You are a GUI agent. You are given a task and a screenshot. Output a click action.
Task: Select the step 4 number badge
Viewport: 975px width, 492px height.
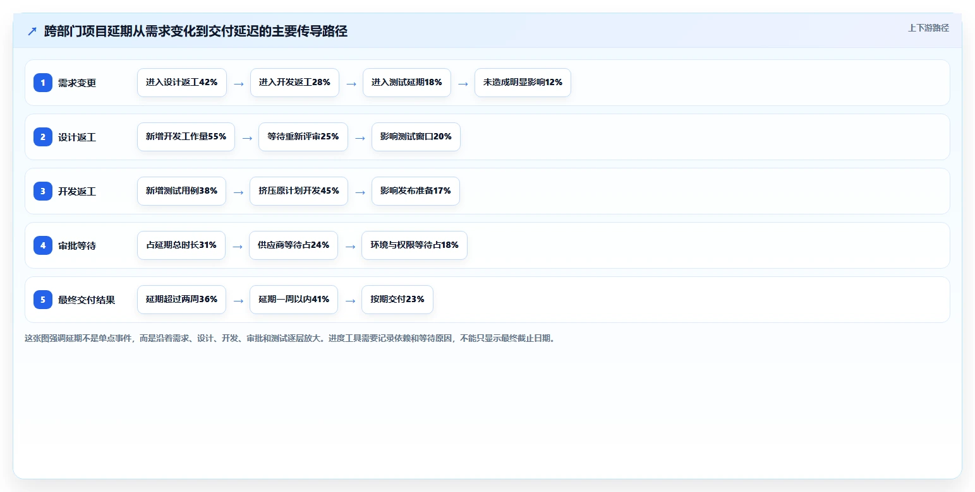coord(43,245)
